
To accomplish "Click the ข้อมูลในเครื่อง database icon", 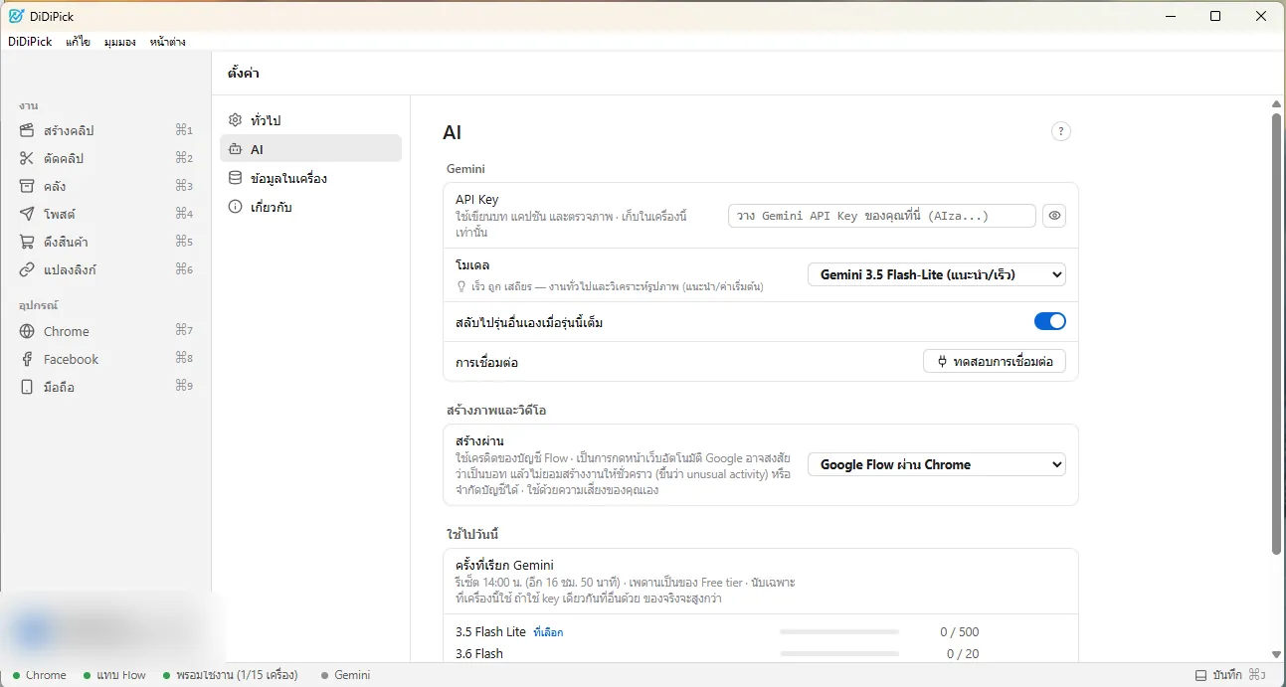I will point(236,178).
